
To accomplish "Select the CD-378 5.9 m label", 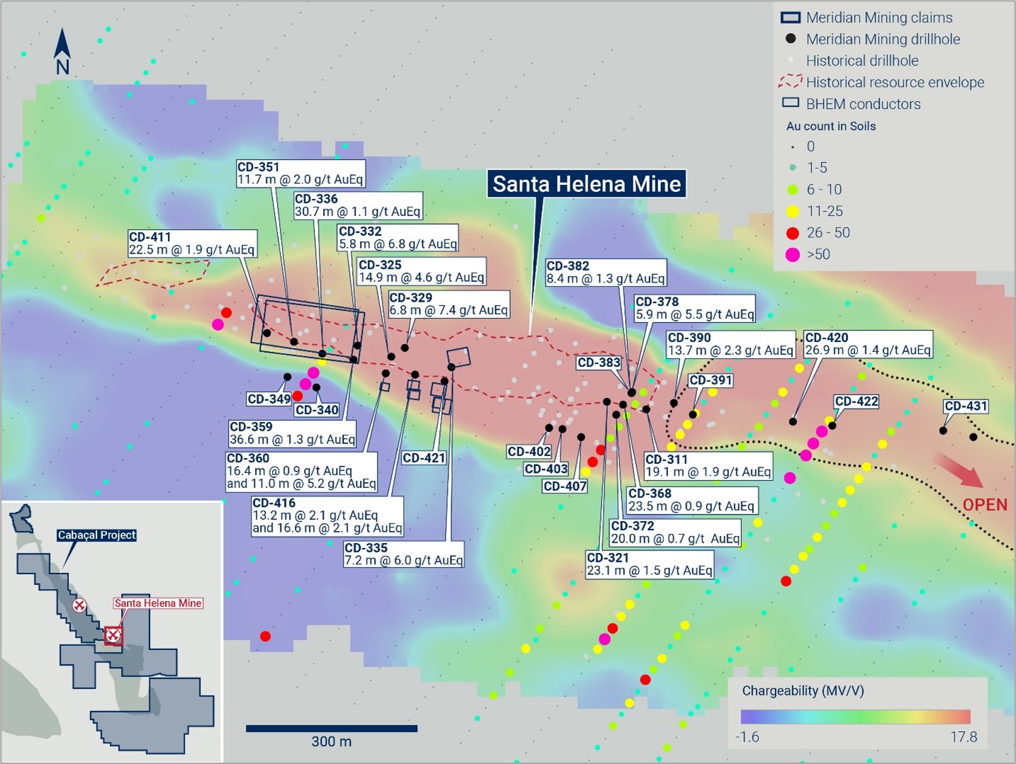I will point(694,308).
